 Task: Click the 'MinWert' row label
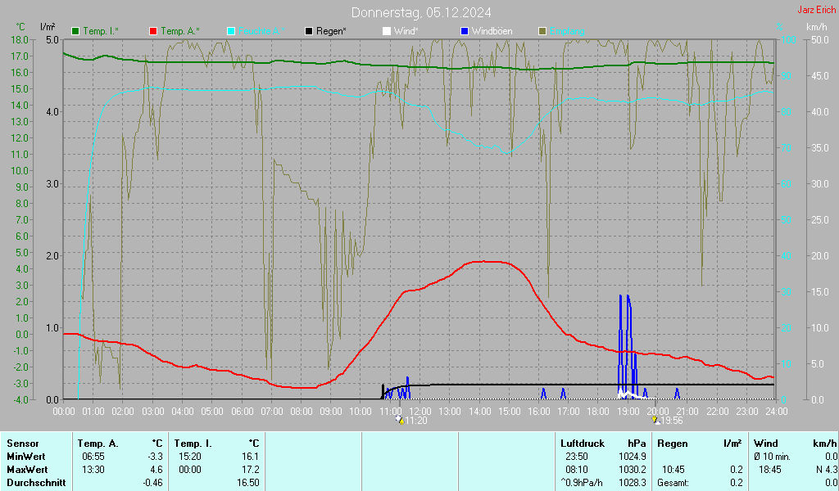click(25, 457)
